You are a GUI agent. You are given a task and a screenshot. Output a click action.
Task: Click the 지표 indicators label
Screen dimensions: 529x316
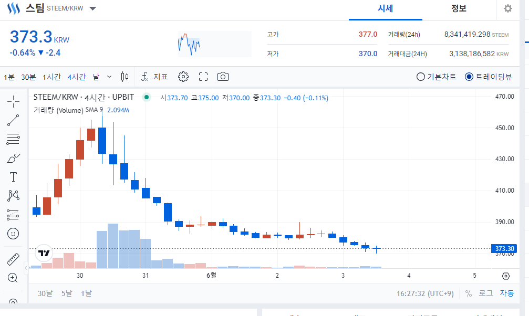(x=161, y=77)
